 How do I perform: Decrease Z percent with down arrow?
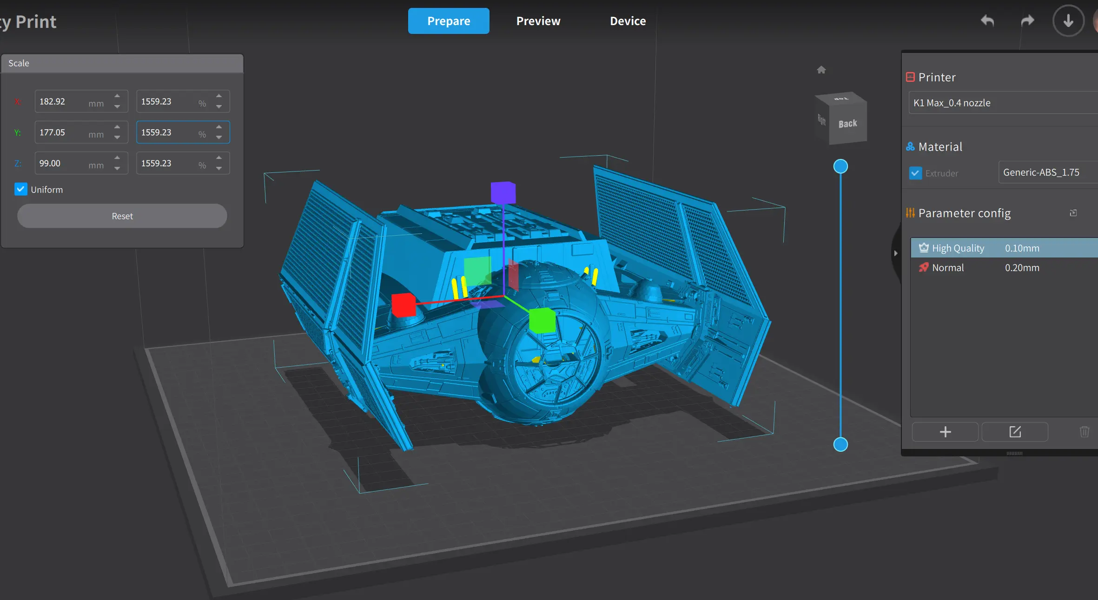click(x=219, y=169)
